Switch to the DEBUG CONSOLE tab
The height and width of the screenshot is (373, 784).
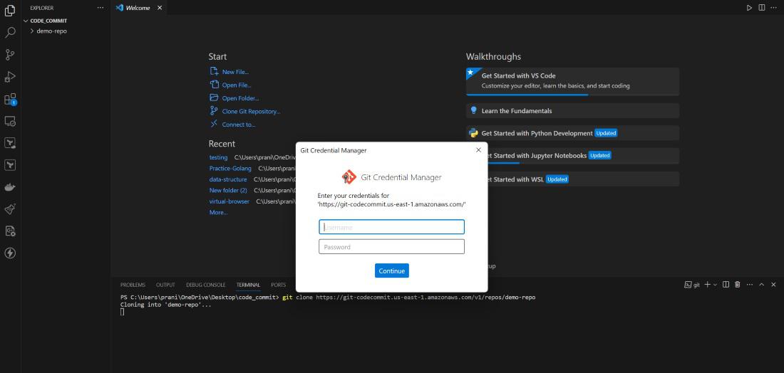point(205,285)
